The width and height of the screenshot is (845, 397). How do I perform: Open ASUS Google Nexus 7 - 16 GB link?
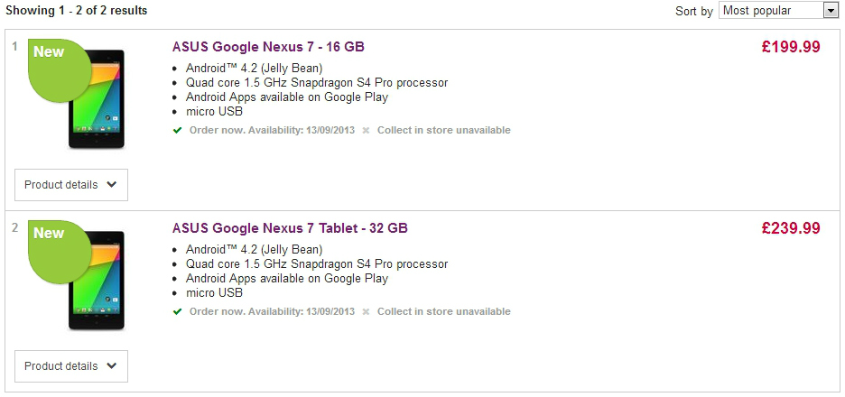point(268,47)
